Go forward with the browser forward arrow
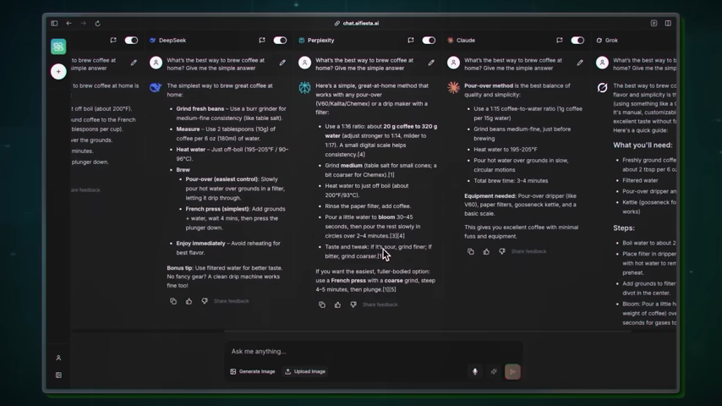 [x=84, y=23]
